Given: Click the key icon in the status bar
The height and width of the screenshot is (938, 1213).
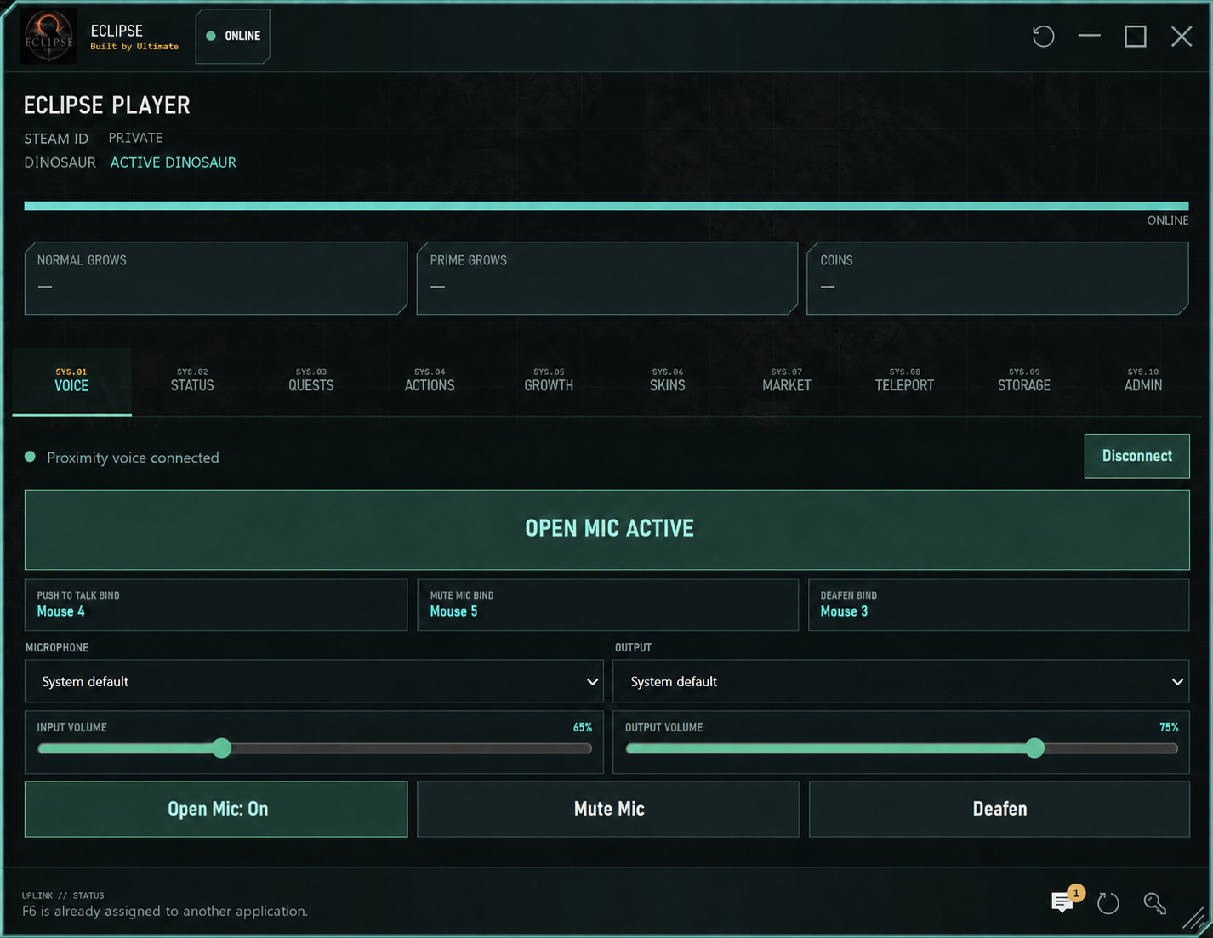Looking at the screenshot, I should click(1154, 903).
